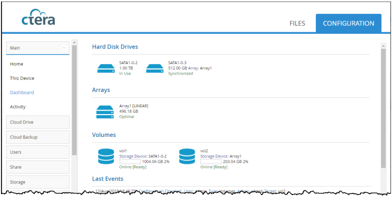
Task: Click the sidebar vertical scrollbar thumb
Action: tap(74, 100)
